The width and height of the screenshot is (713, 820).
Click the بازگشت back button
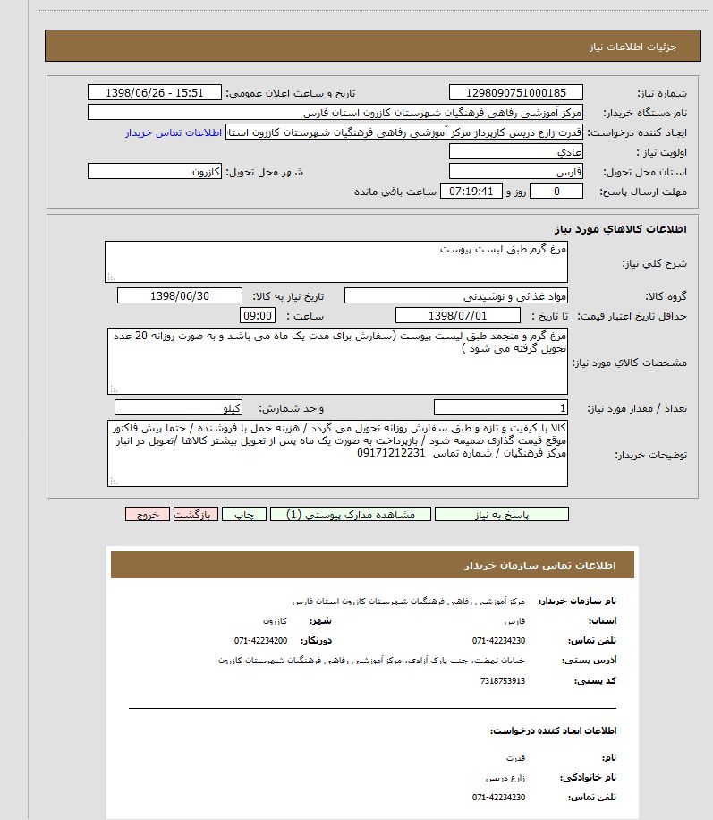click(x=195, y=515)
